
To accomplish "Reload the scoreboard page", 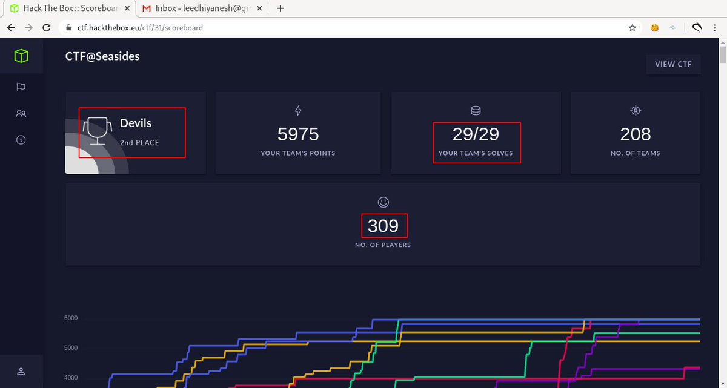I will point(47,27).
